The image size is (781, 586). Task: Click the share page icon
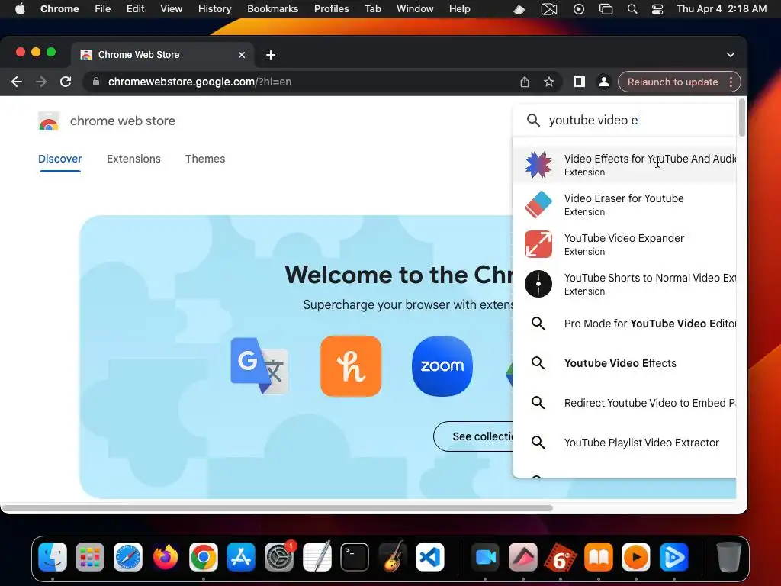pyautogui.click(x=525, y=82)
